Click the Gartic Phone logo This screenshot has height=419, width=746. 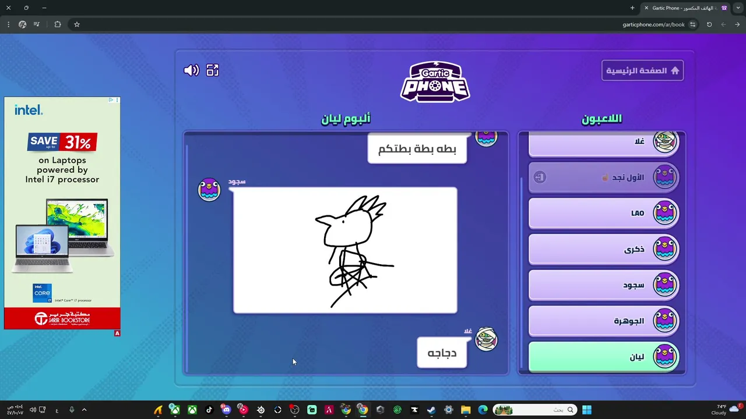[435, 82]
